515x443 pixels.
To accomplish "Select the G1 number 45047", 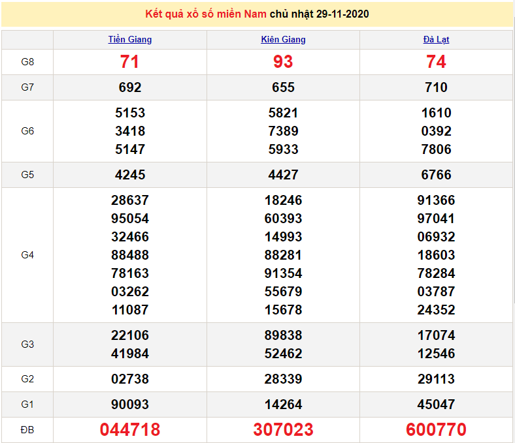I will click(x=436, y=405).
